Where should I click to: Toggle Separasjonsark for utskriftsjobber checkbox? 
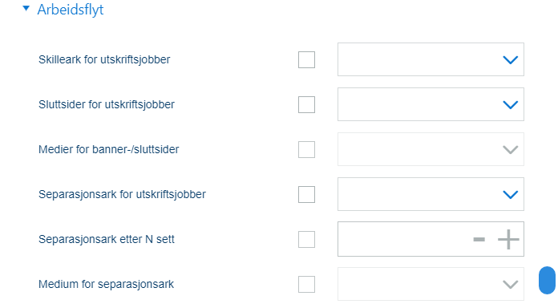coord(306,194)
